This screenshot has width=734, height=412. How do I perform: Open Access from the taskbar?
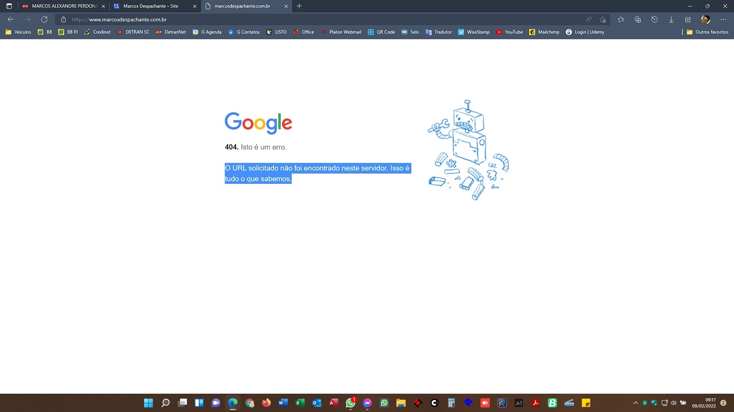tap(334, 403)
